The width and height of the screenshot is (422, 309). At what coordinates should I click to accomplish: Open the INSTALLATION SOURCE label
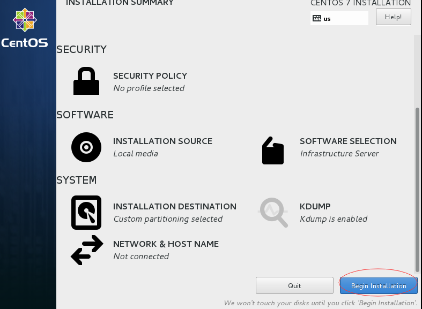point(162,141)
